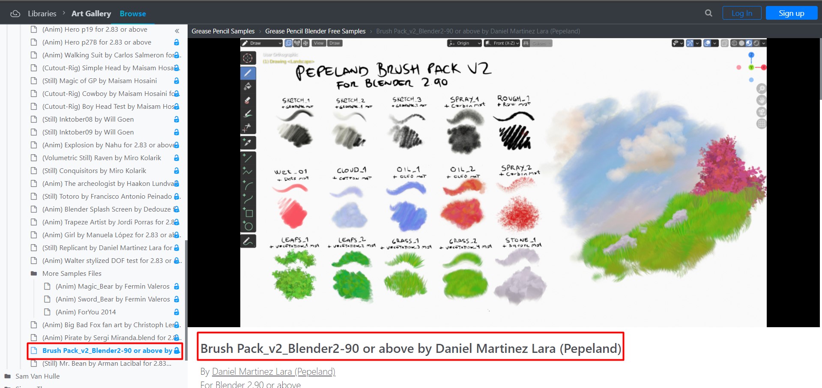Collapse the sidebar with the double chevron
The height and width of the screenshot is (388, 822).
click(177, 31)
